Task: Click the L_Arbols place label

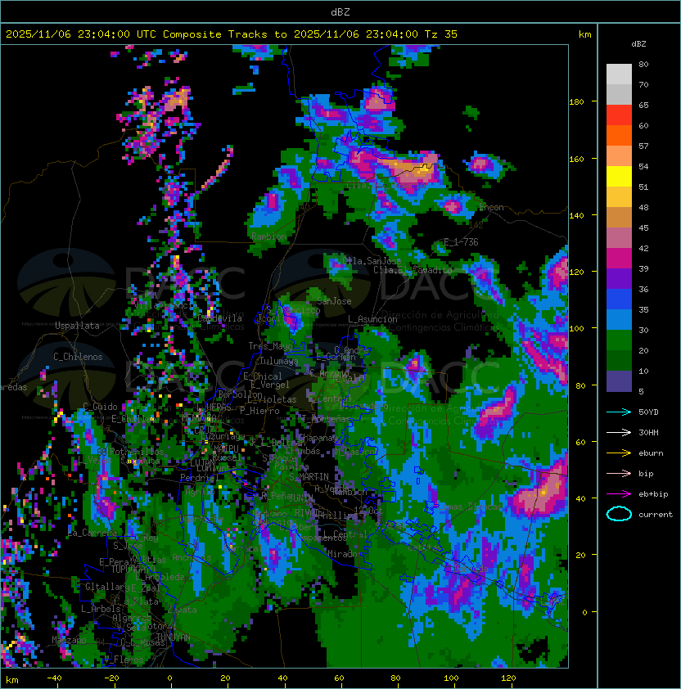Action: (101, 609)
